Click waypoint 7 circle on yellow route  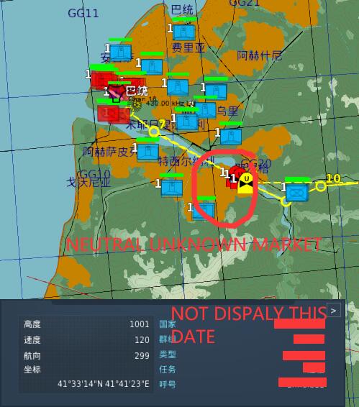click(154, 132)
